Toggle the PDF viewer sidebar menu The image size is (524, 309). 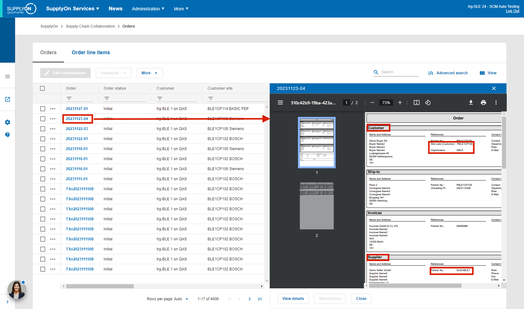(x=280, y=102)
